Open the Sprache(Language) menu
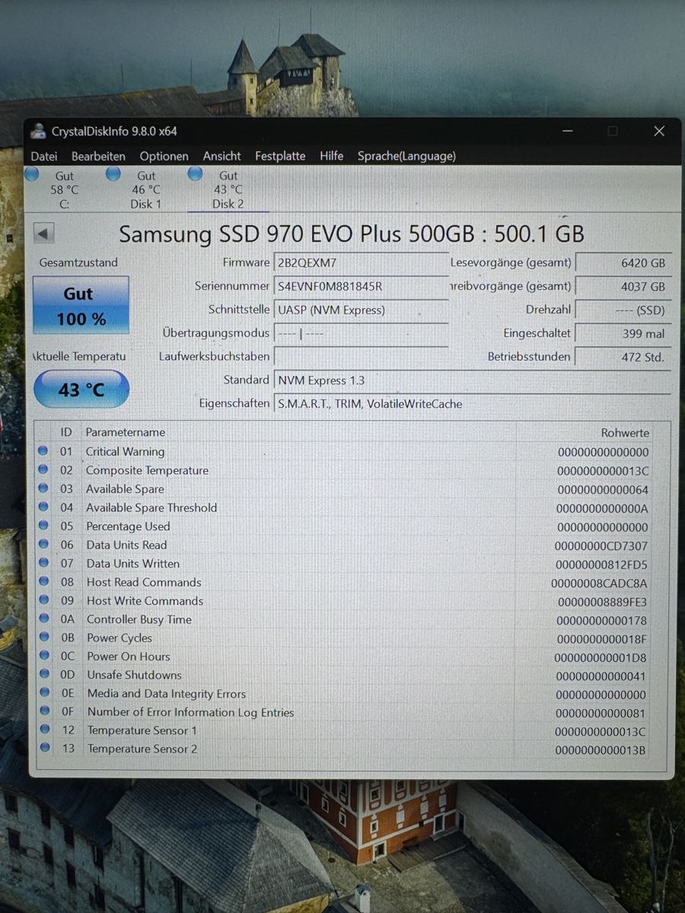The image size is (685, 913). pos(406,156)
